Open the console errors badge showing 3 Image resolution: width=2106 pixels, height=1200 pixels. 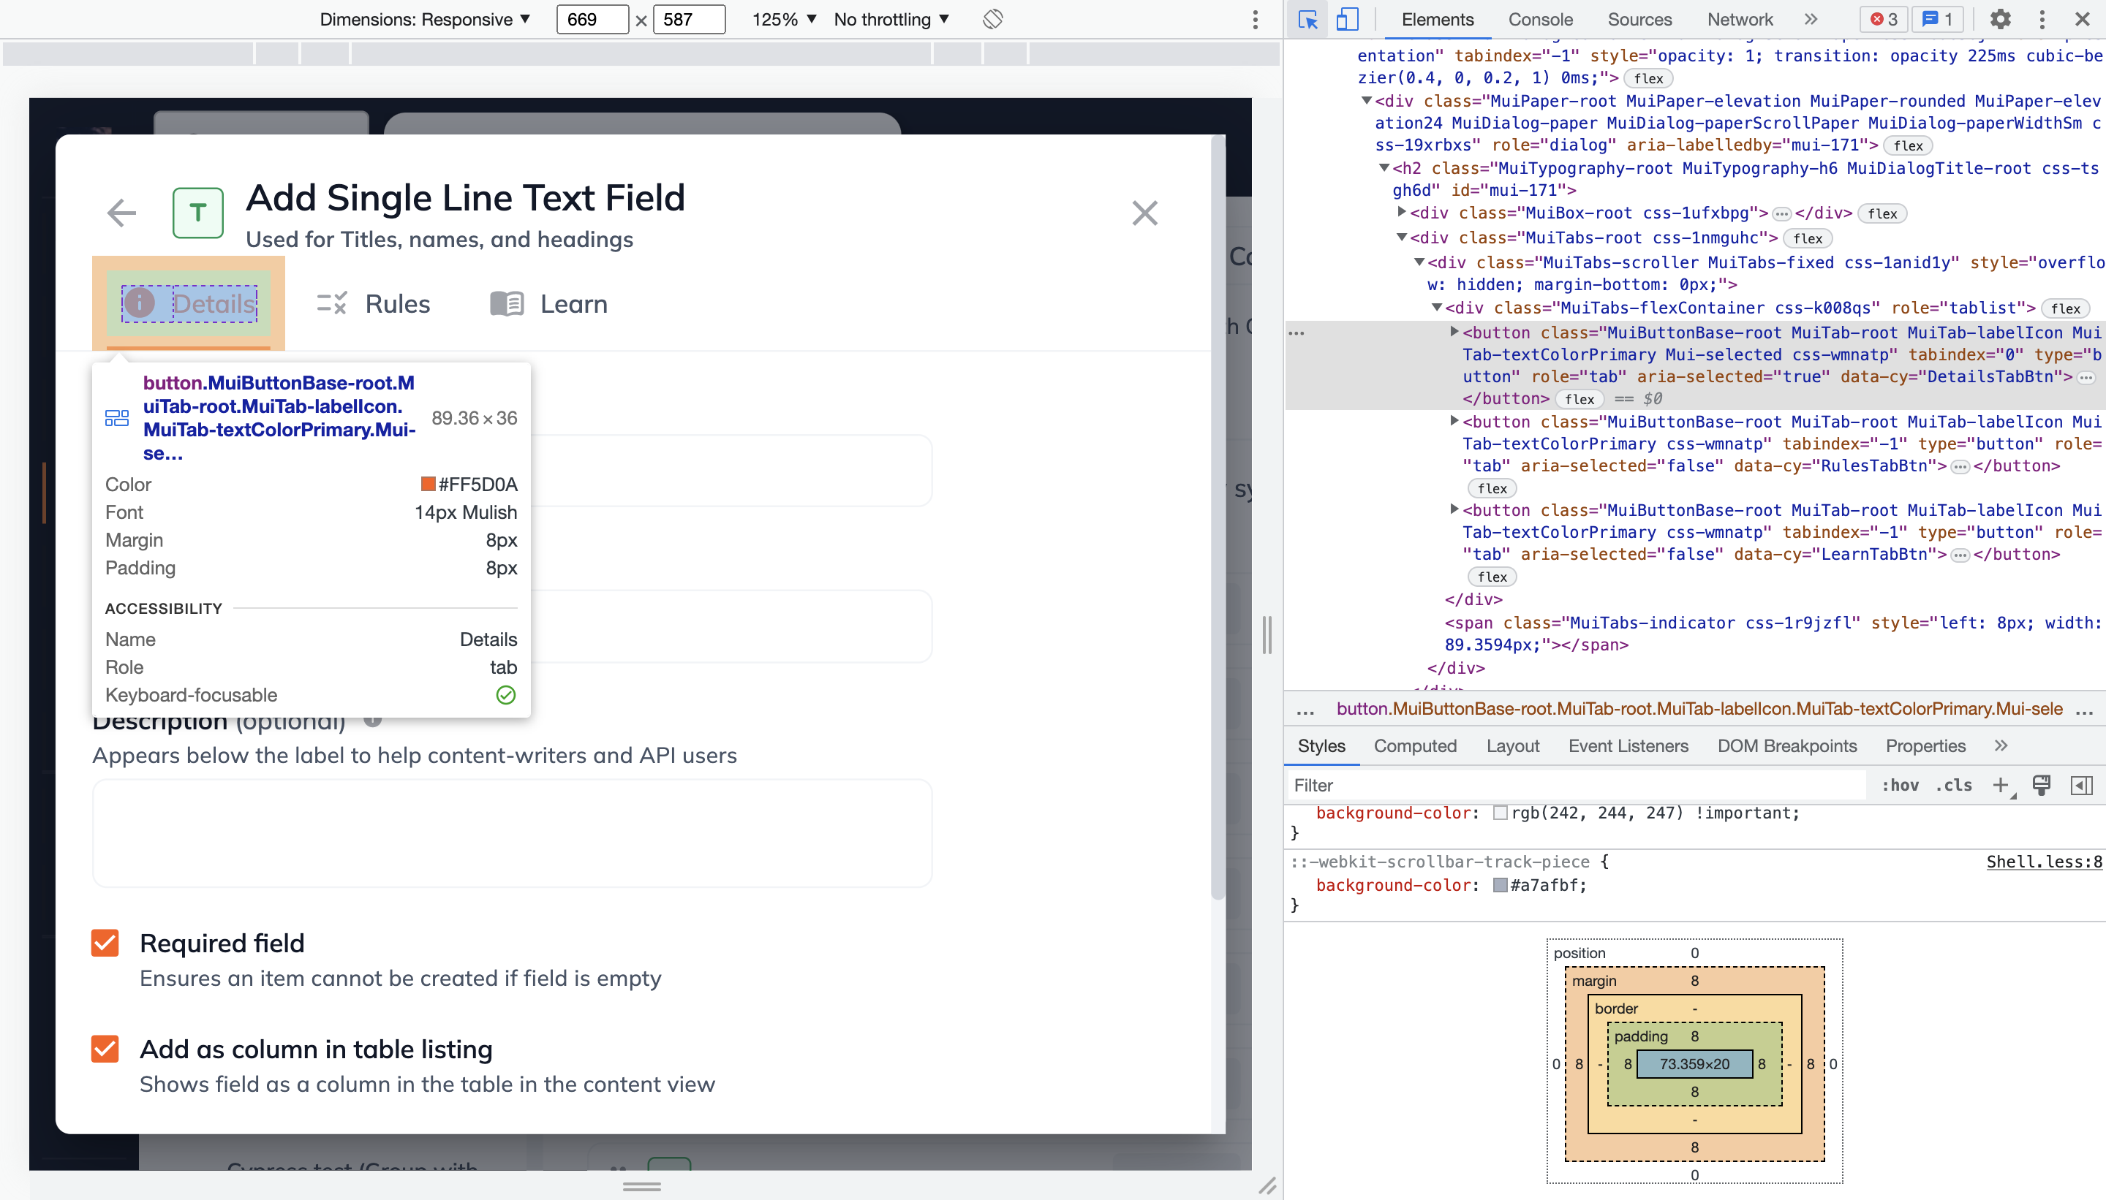[1882, 19]
